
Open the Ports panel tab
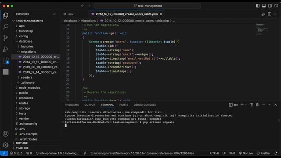(x=124, y=105)
